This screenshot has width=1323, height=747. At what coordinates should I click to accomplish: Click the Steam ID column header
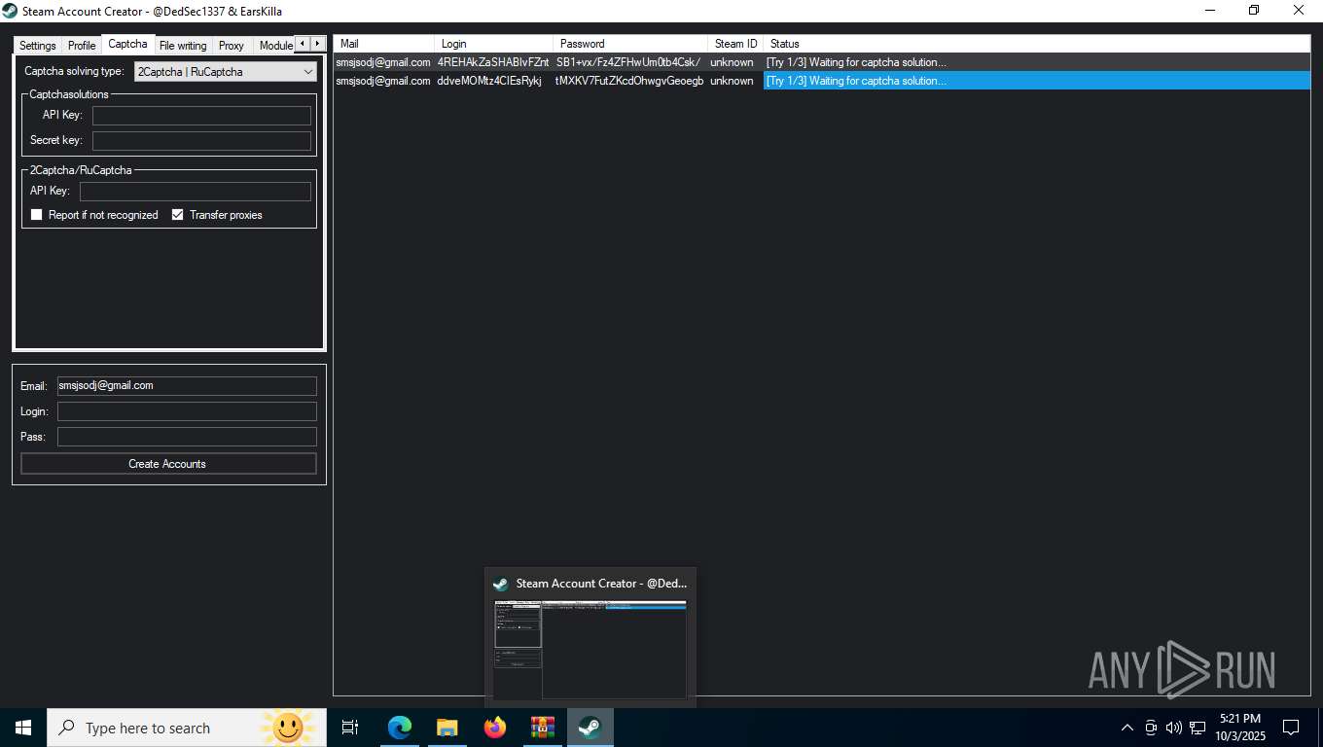735,44
